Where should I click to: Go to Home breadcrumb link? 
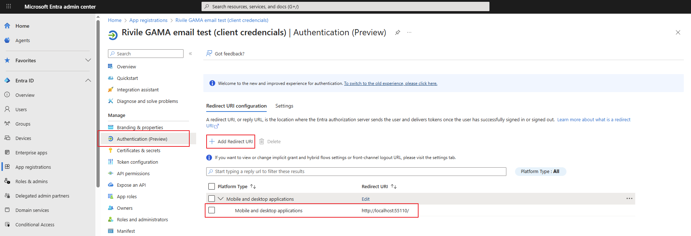tap(115, 20)
